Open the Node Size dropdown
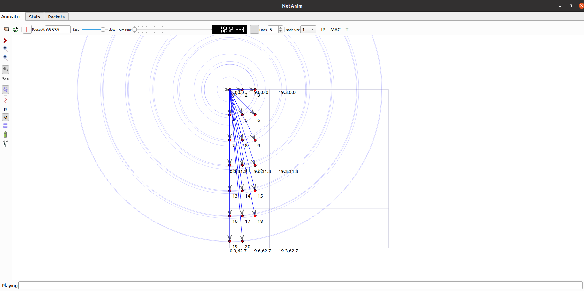Viewport: 584px width, 291px height. 308,29
